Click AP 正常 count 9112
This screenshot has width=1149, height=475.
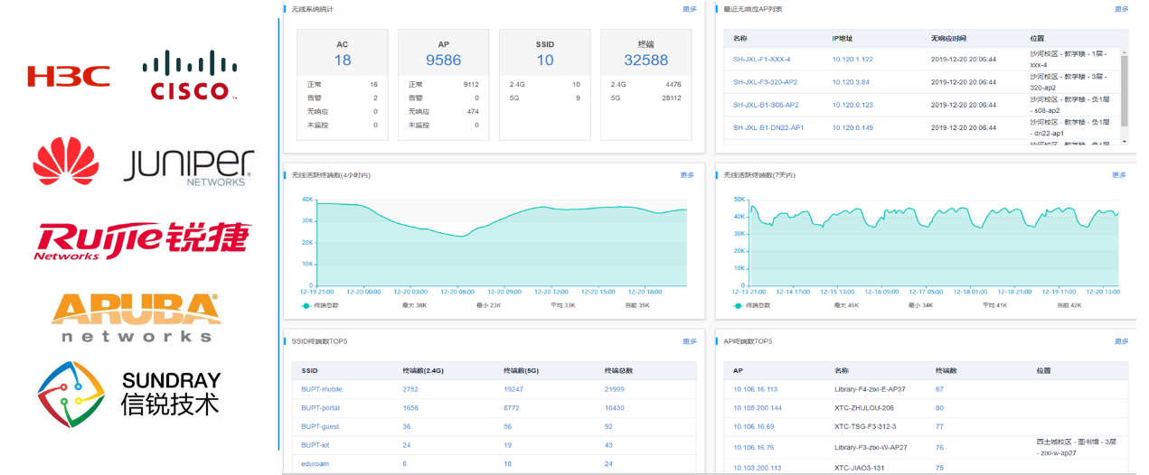[471, 84]
